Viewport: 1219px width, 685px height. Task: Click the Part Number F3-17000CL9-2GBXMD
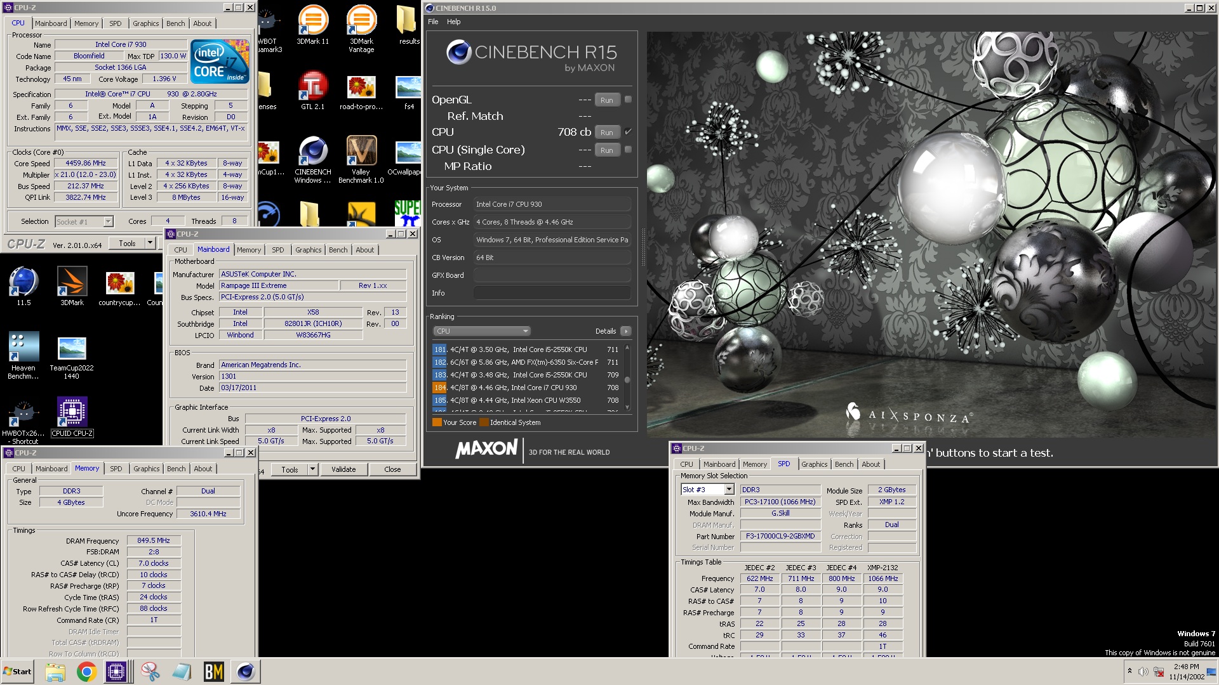tap(780, 536)
